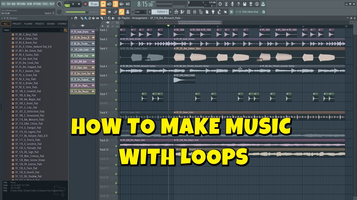Open the Channel rack view icon
This screenshot has height=200, width=357.
click(x=189, y=12)
